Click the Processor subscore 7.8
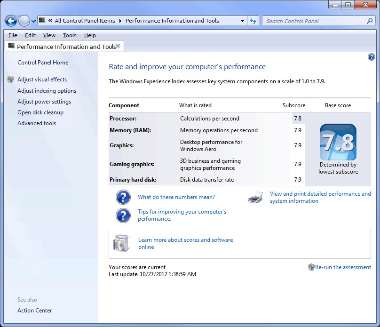The height and width of the screenshot is (327, 380). (298, 119)
